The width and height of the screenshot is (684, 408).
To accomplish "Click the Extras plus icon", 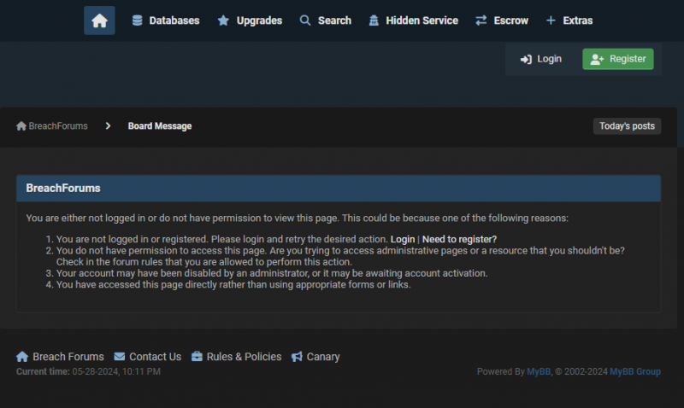I will click(551, 20).
